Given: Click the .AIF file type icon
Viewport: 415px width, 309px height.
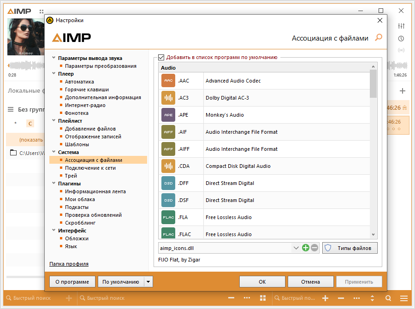Looking at the screenshot, I should [168, 132].
